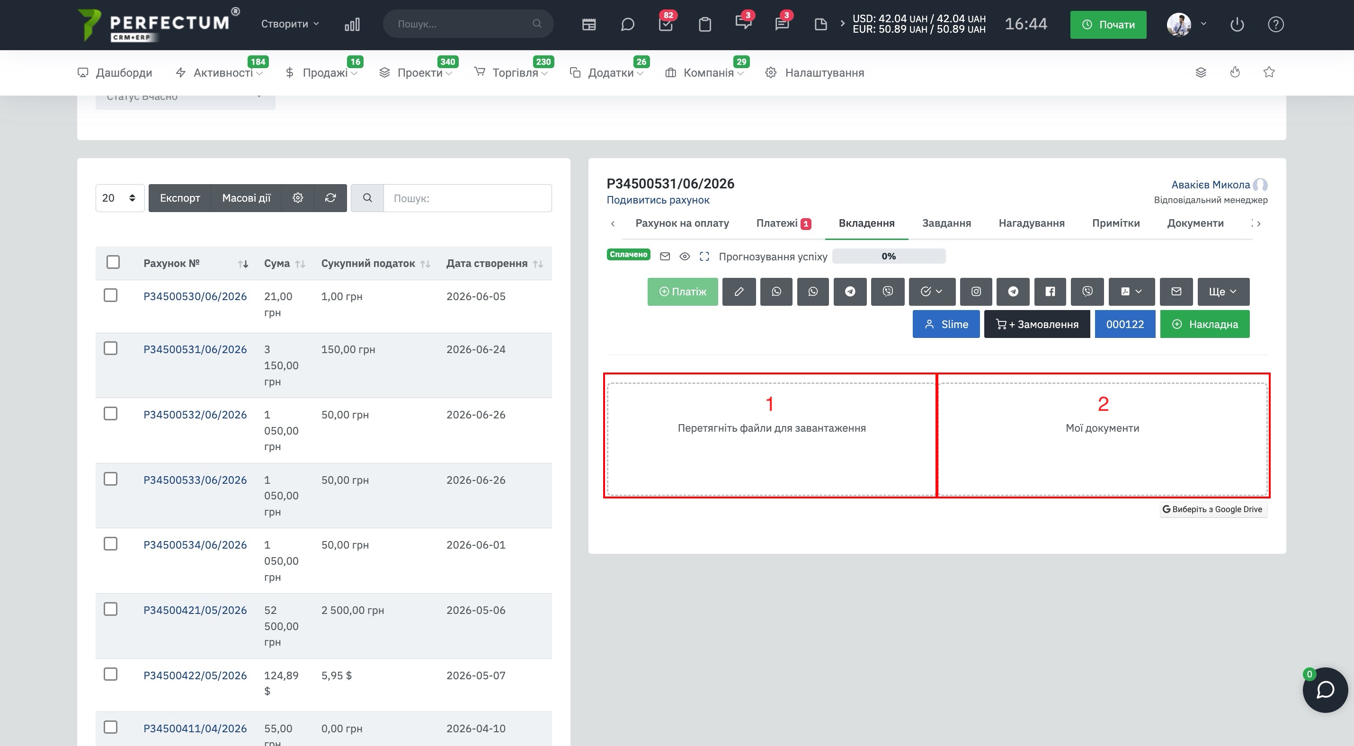Click the Facebook button

pos(1050,292)
